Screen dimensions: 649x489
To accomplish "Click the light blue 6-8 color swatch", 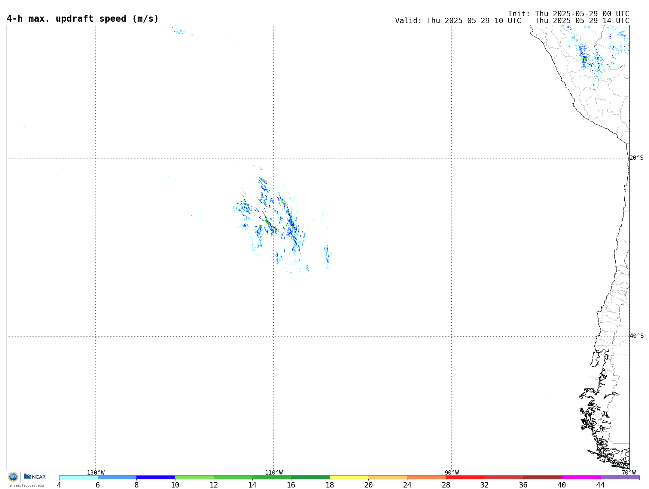I will pyautogui.click(x=117, y=477).
